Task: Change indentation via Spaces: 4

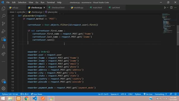Action: [114, 94]
